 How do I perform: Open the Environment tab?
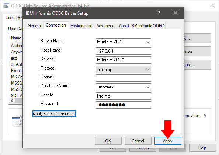click(x=81, y=26)
